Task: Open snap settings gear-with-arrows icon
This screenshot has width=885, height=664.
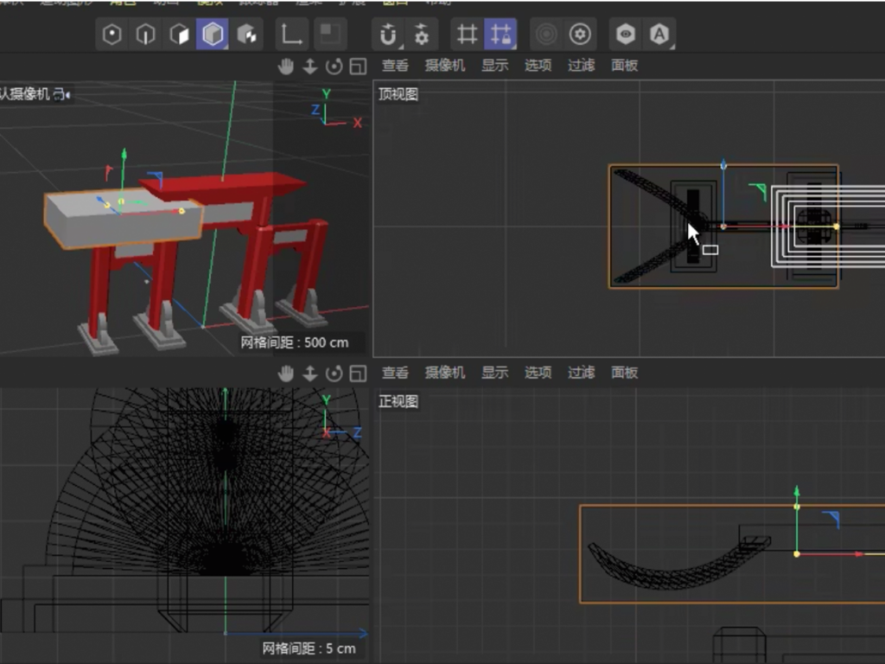Action: [x=422, y=35]
